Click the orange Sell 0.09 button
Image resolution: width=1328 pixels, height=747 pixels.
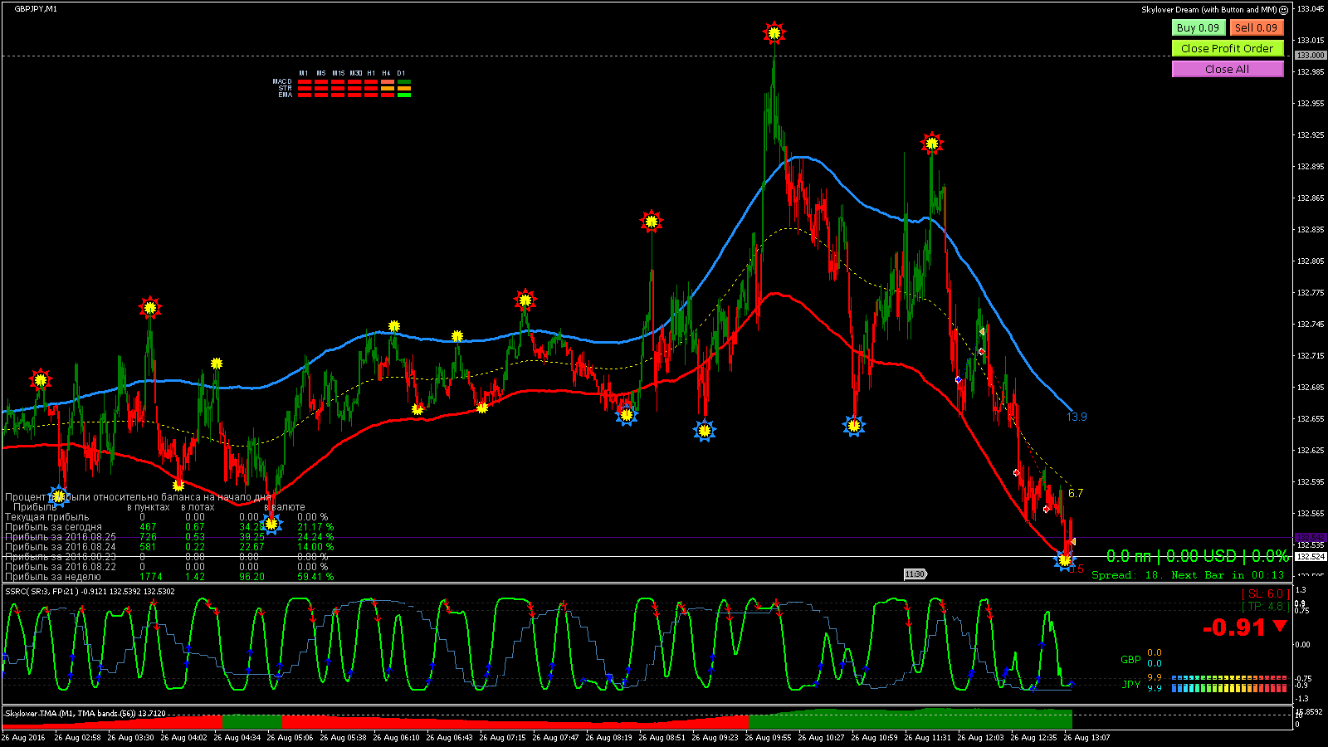(x=1257, y=27)
